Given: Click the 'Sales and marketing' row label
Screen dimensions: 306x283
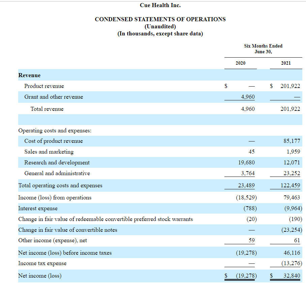Looking at the screenshot, I should click(49, 152).
